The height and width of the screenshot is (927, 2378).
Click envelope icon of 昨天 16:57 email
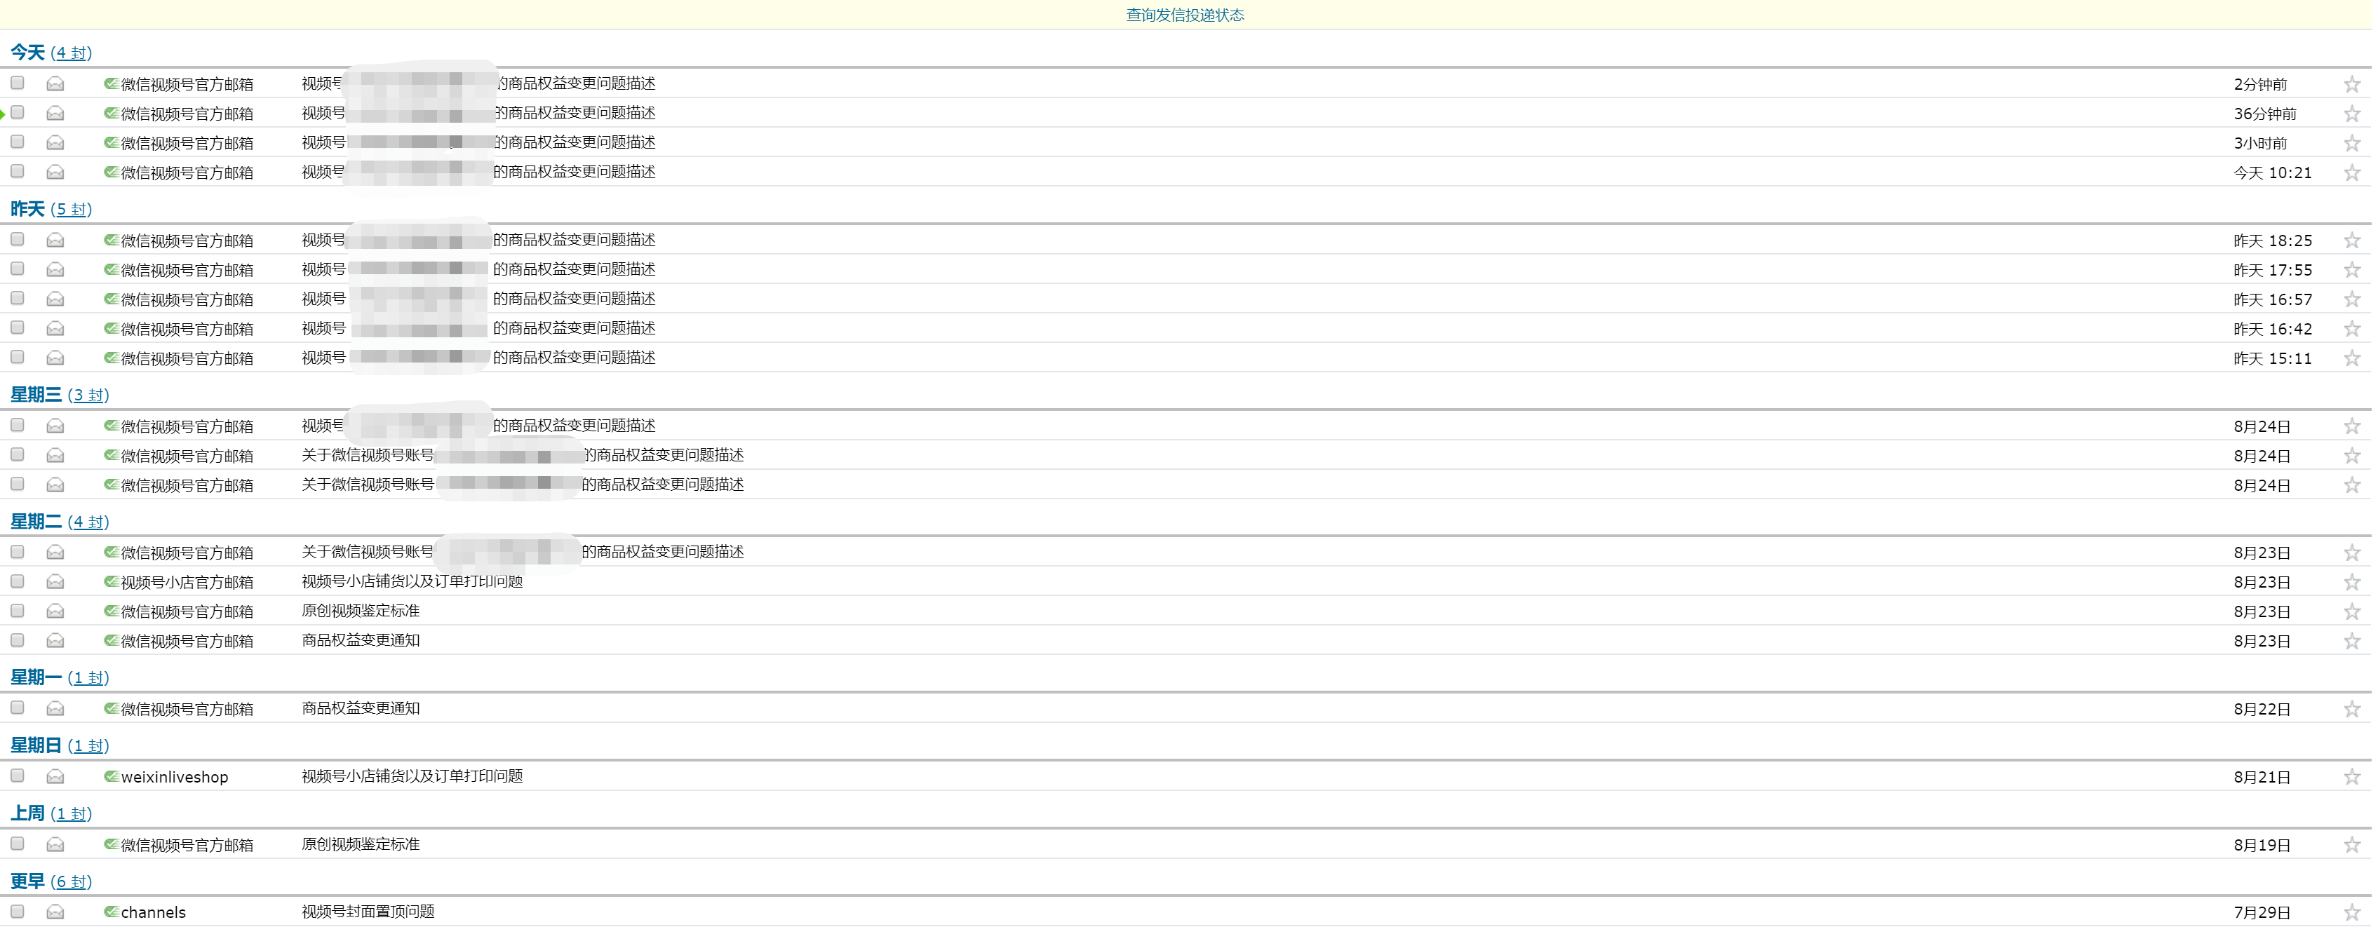point(55,300)
